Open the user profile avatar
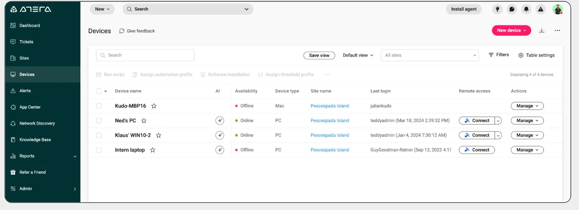Viewport: 579px width, 210px height. [558, 9]
